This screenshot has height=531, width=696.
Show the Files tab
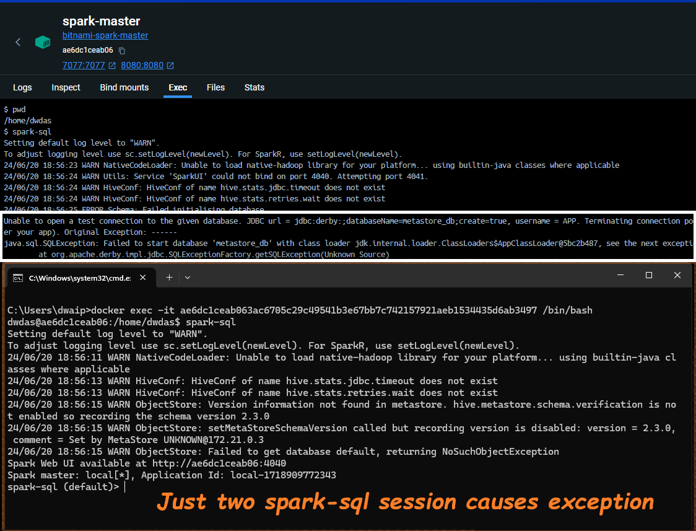[215, 87]
